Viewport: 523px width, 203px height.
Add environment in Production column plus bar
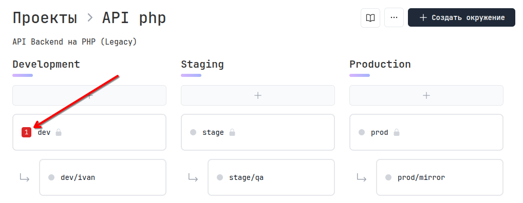tap(426, 95)
